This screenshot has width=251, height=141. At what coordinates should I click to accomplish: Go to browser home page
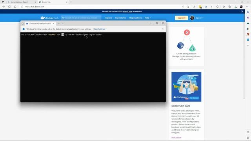(15, 7)
